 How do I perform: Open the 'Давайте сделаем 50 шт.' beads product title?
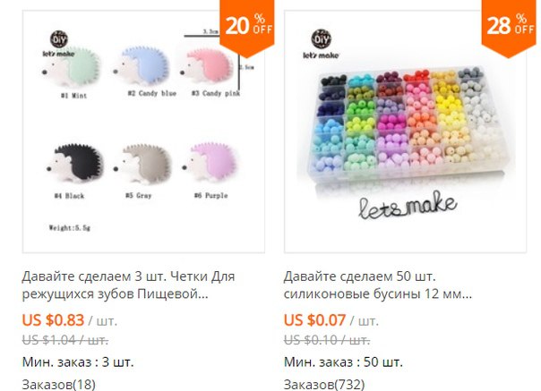point(378,285)
